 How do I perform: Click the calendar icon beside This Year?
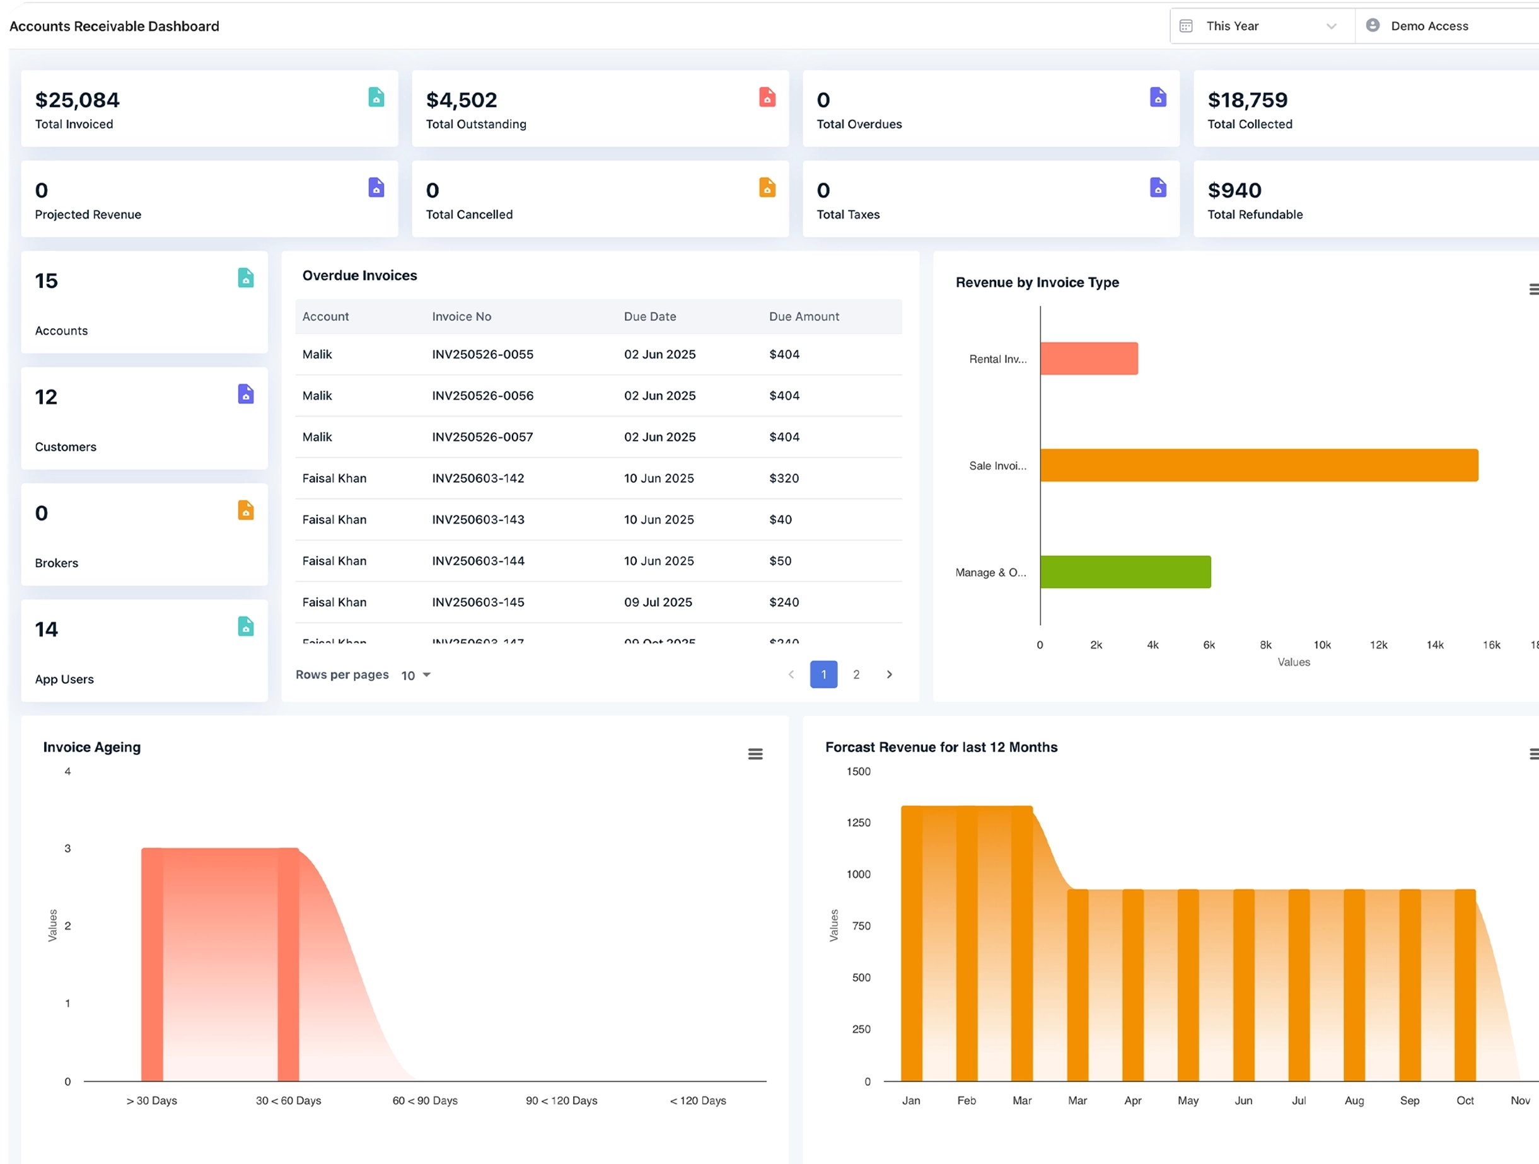pos(1187,26)
